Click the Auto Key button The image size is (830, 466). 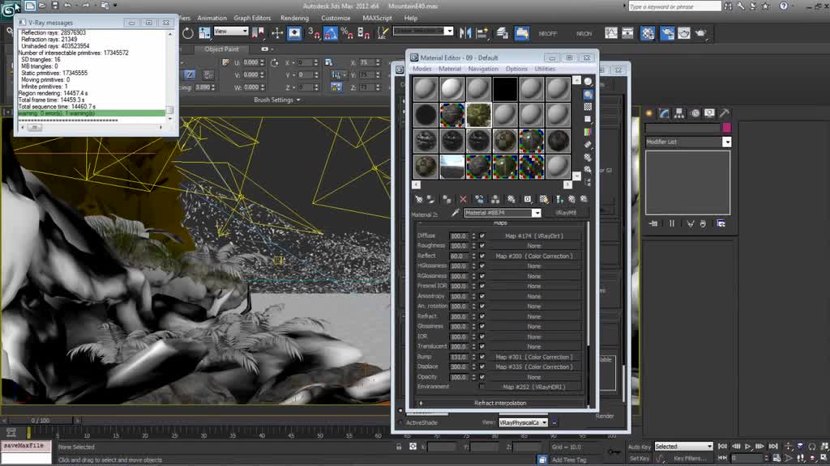click(639, 447)
